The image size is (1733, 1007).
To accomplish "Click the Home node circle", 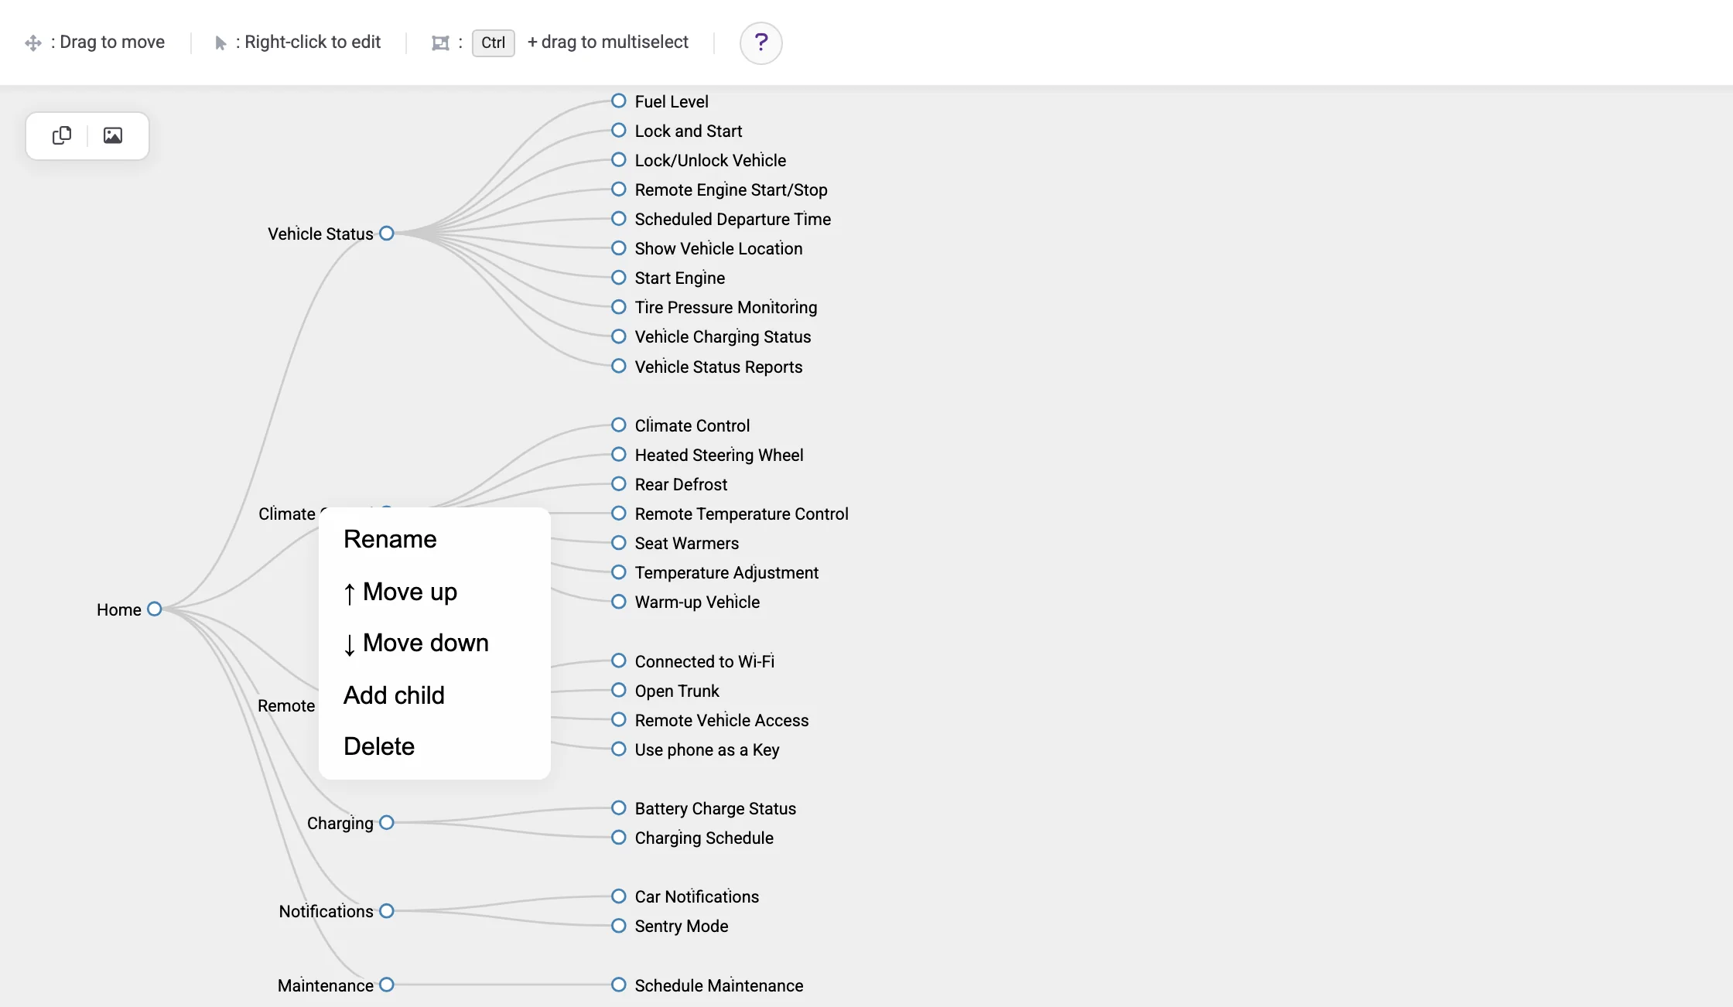I will pos(155,609).
